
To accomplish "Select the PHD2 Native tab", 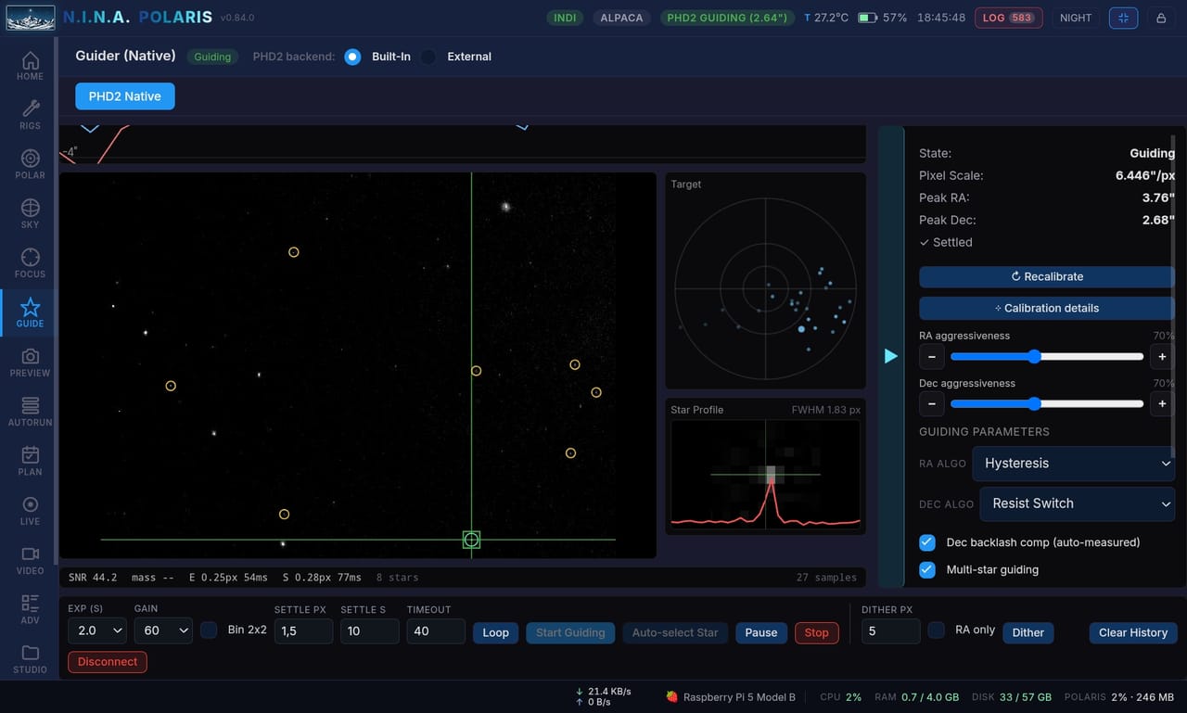I will (x=124, y=96).
